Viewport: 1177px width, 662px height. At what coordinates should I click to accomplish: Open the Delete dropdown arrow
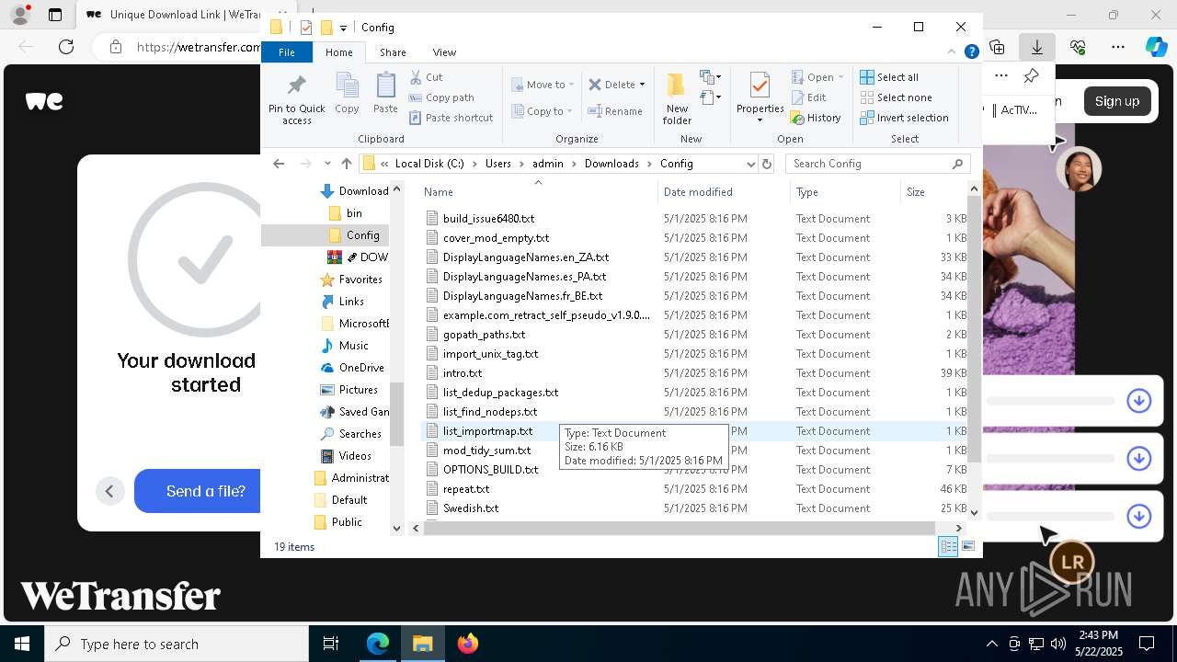[642, 85]
